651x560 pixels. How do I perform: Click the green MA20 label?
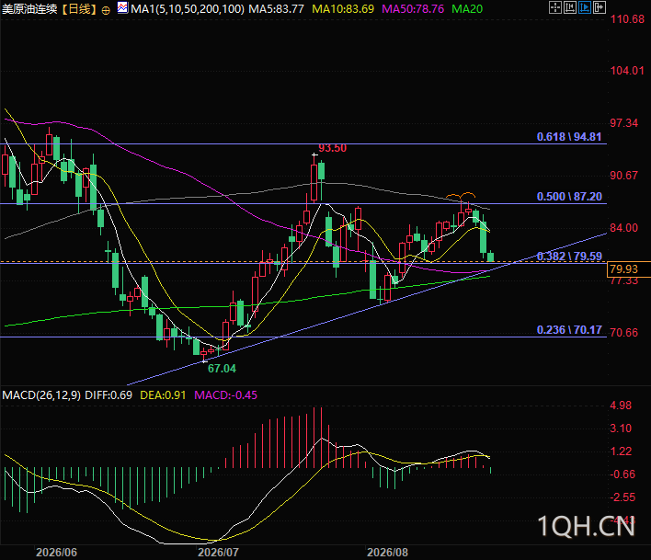pos(467,8)
